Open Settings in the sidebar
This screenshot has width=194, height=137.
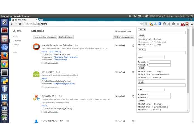point(16,45)
